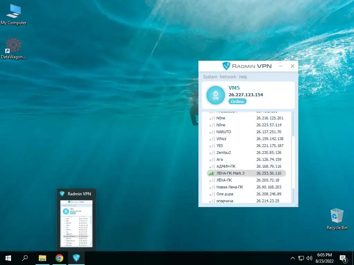Viewport: 354px width, 265px height.
Task: Click offline signal icon next to Новая Лена-ПК
Action: tap(212, 187)
